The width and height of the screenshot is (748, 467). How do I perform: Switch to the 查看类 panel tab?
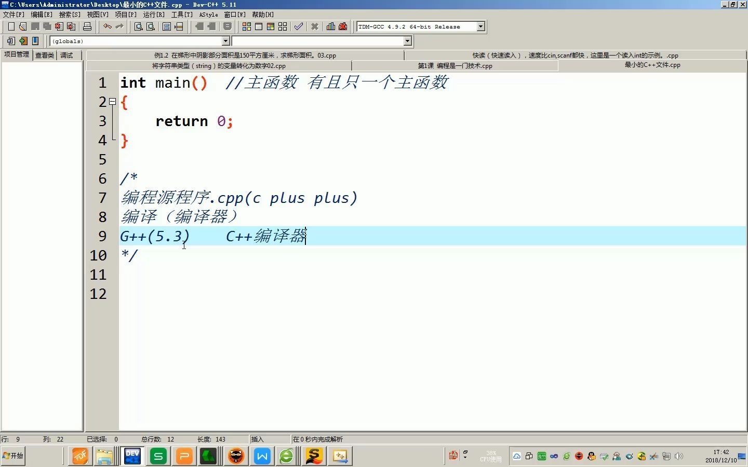45,55
